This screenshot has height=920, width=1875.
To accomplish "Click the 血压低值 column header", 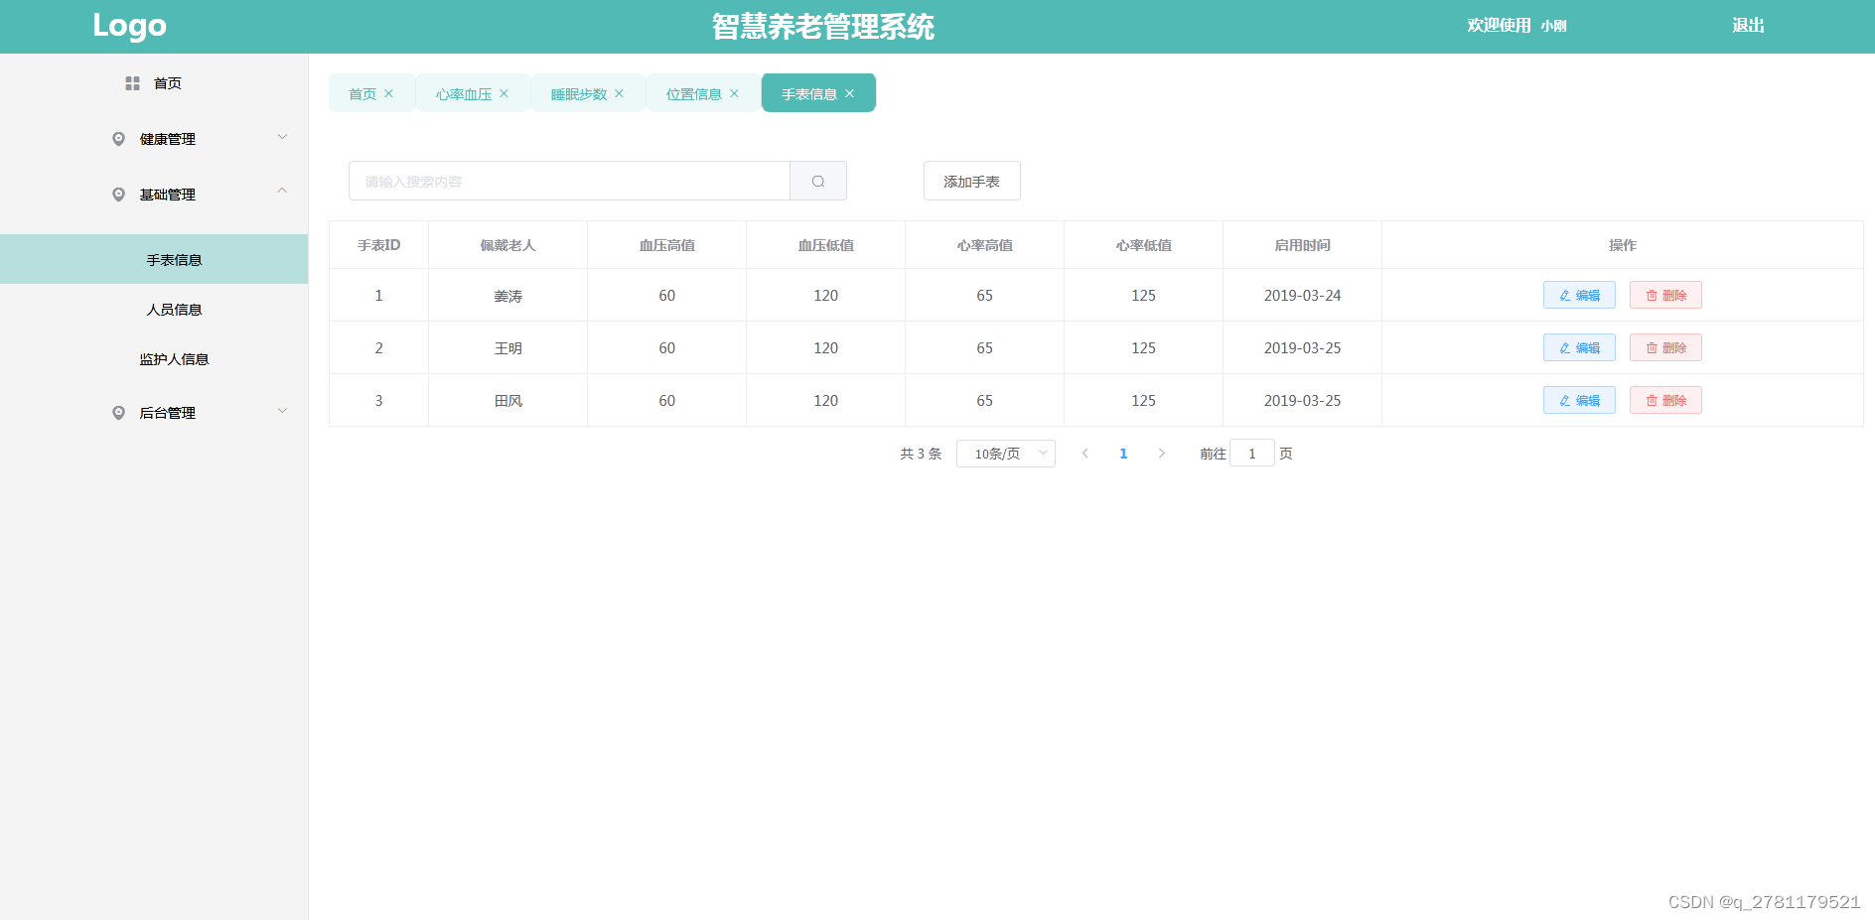I will (x=825, y=245).
